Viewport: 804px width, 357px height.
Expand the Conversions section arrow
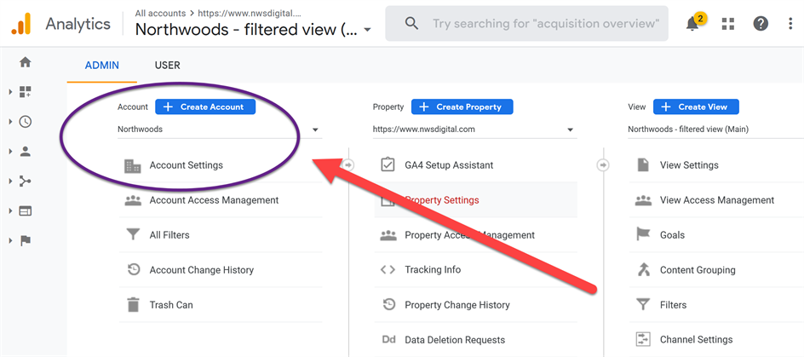click(10, 240)
